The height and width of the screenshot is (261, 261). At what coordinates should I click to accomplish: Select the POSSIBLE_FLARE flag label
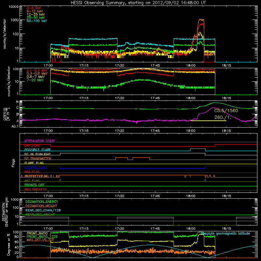38,150
